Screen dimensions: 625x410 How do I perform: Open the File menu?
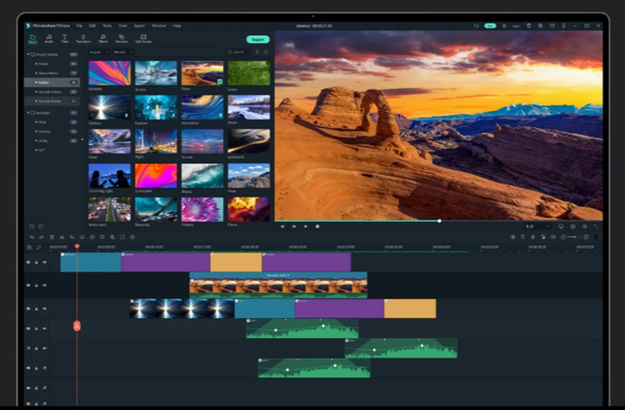[79, 25]
